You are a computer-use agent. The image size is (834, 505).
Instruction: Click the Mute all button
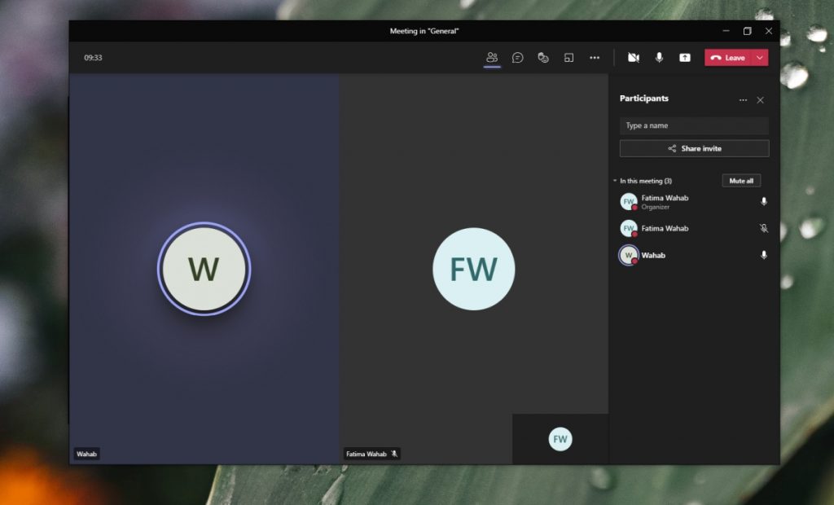(740, 180)
